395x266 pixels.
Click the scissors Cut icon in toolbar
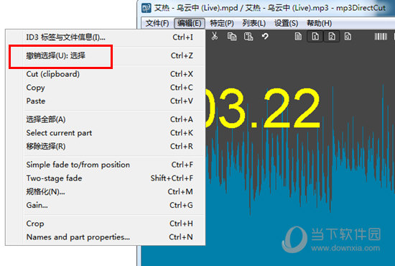[215, 37]
